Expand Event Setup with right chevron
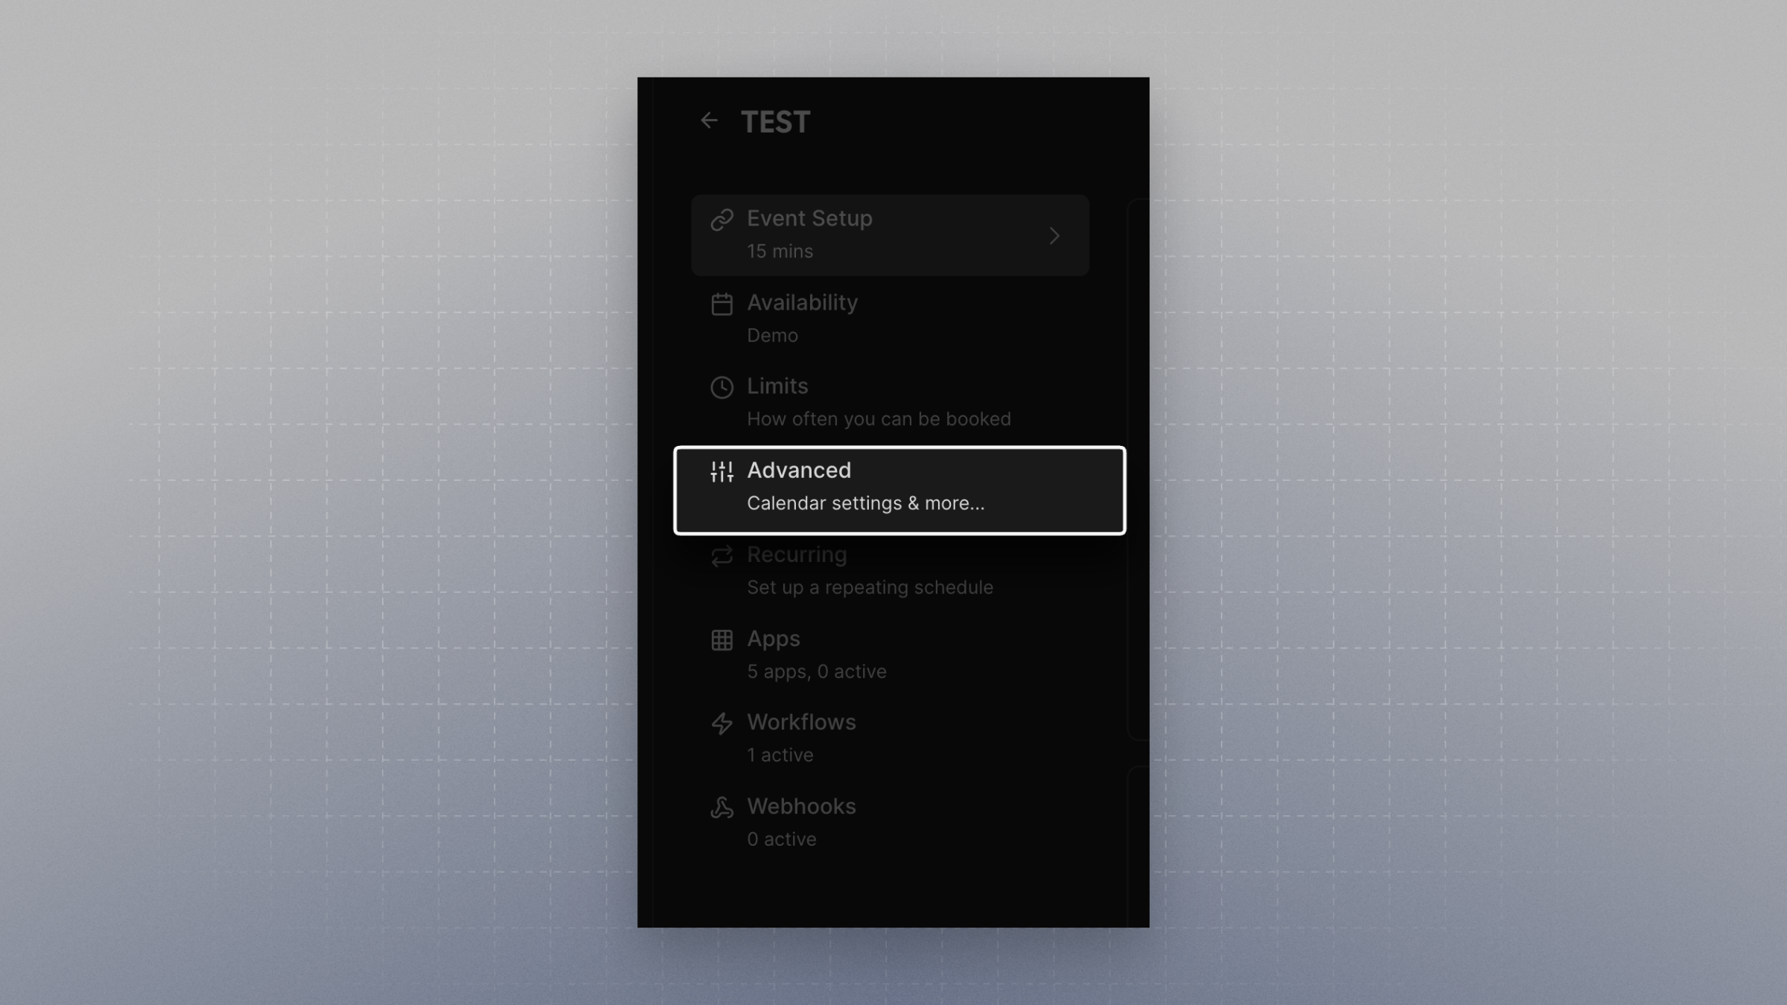This screenshot has height=1005, width=1787. point(1054,236)
